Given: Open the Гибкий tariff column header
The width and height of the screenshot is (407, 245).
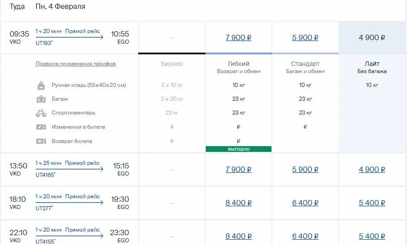Looking at the screenshot, I should click(x=238, y=67).
